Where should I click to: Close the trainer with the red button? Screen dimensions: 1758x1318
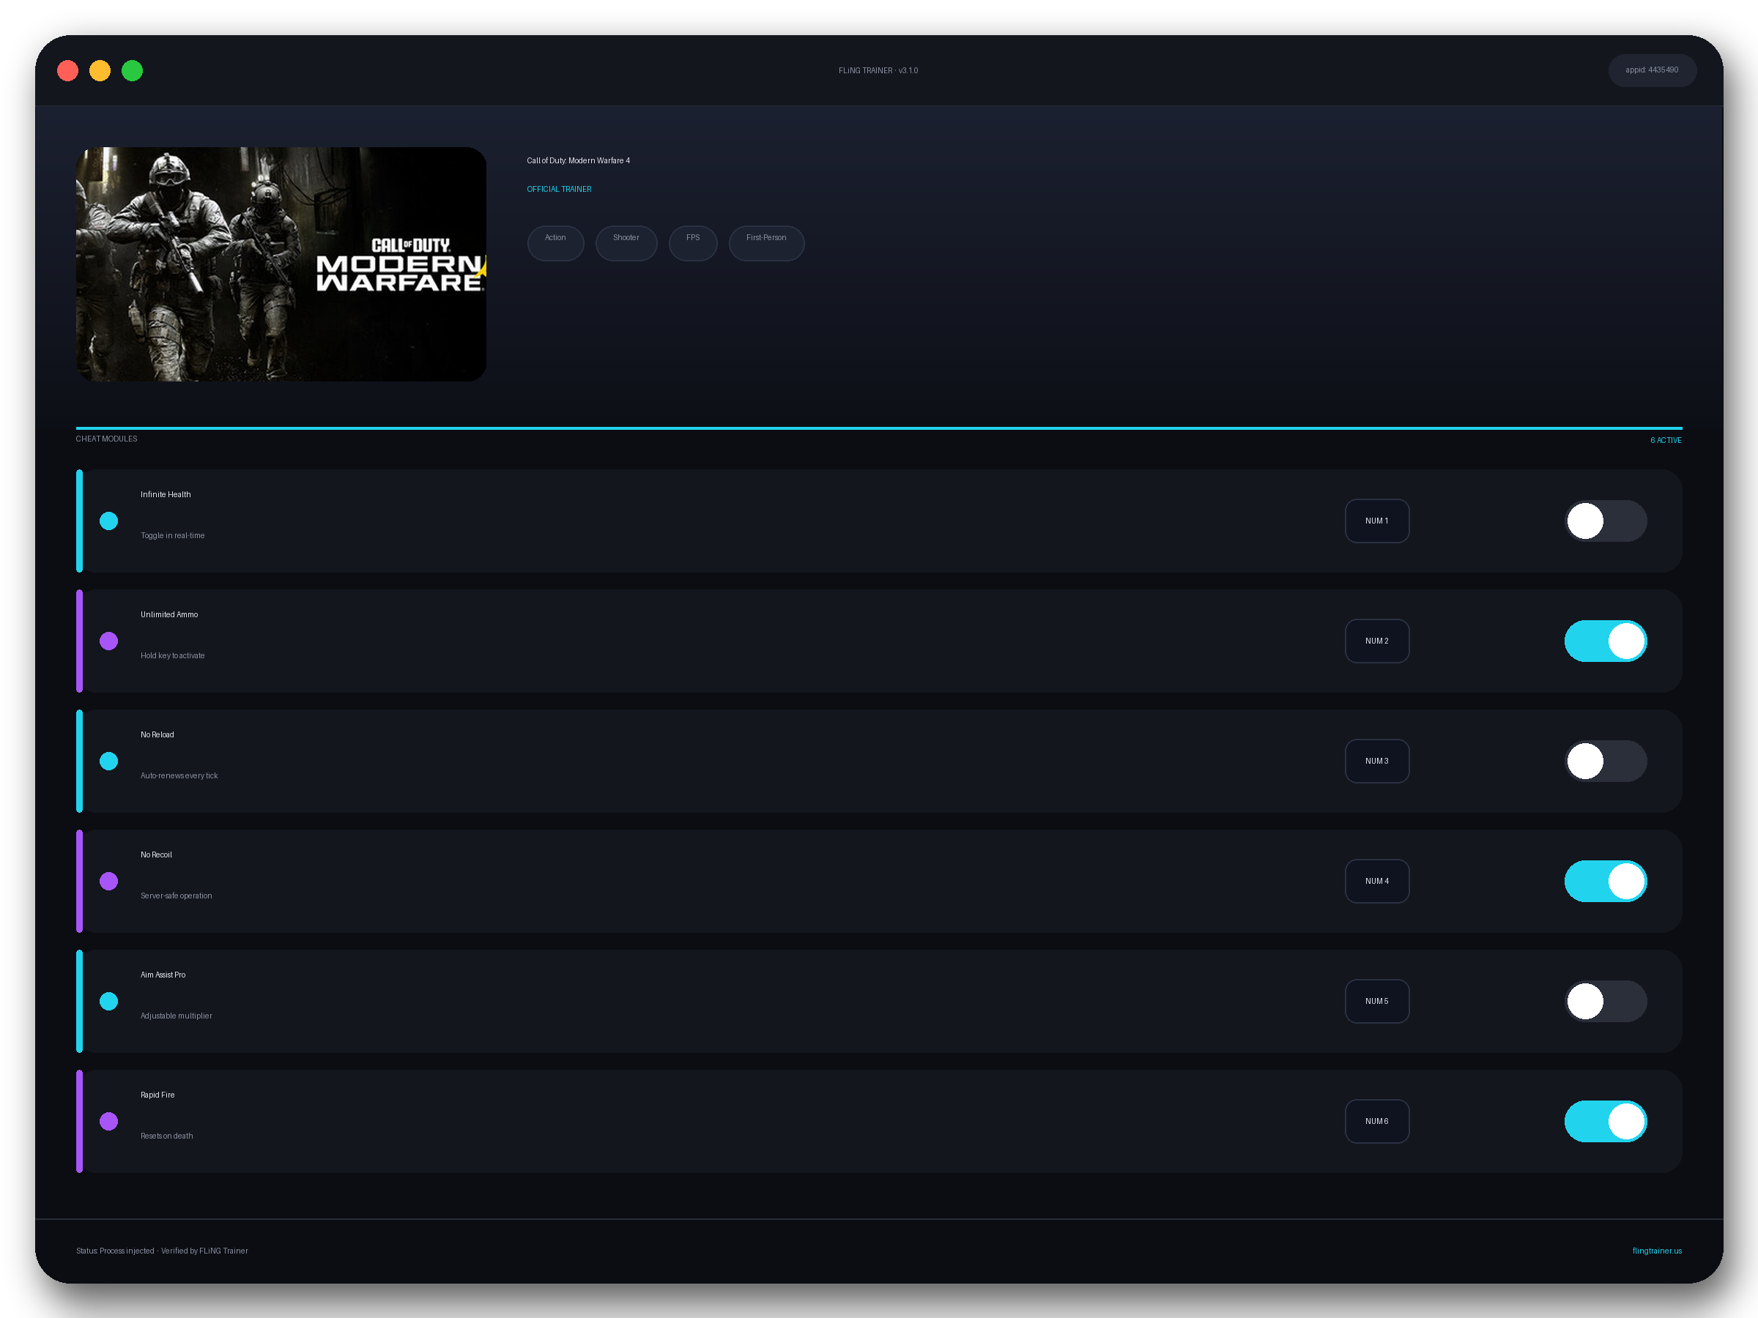(x=67, y=71)
